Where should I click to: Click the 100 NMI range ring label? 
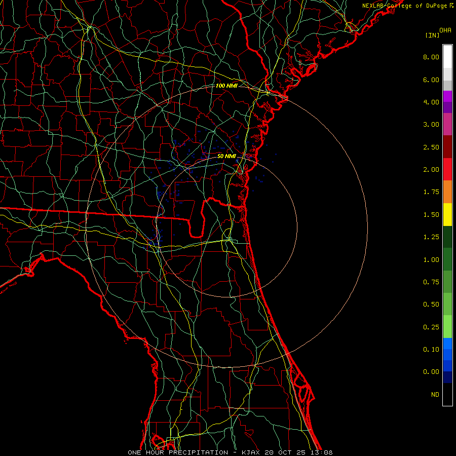coord(226,86)
